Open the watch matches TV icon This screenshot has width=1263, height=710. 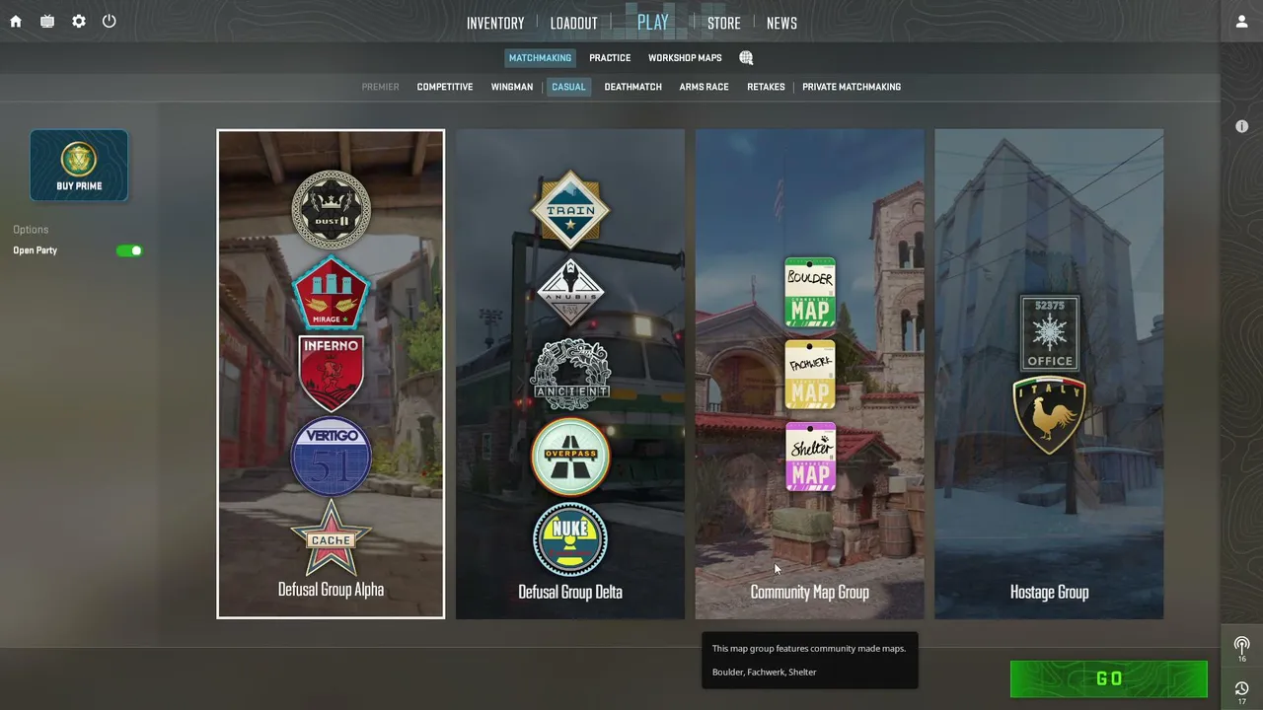(x=47, y=22)
